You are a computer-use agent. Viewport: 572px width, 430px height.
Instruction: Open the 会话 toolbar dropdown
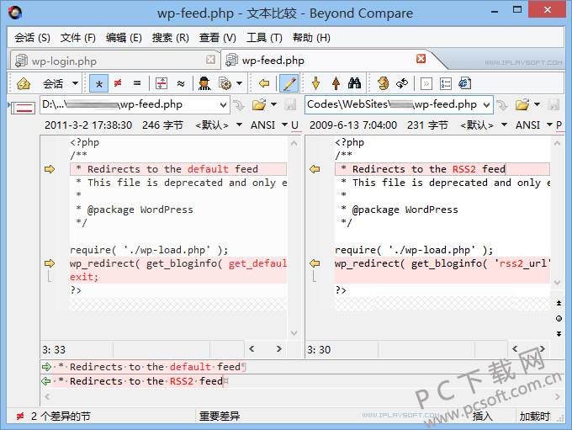click(75, 83)
